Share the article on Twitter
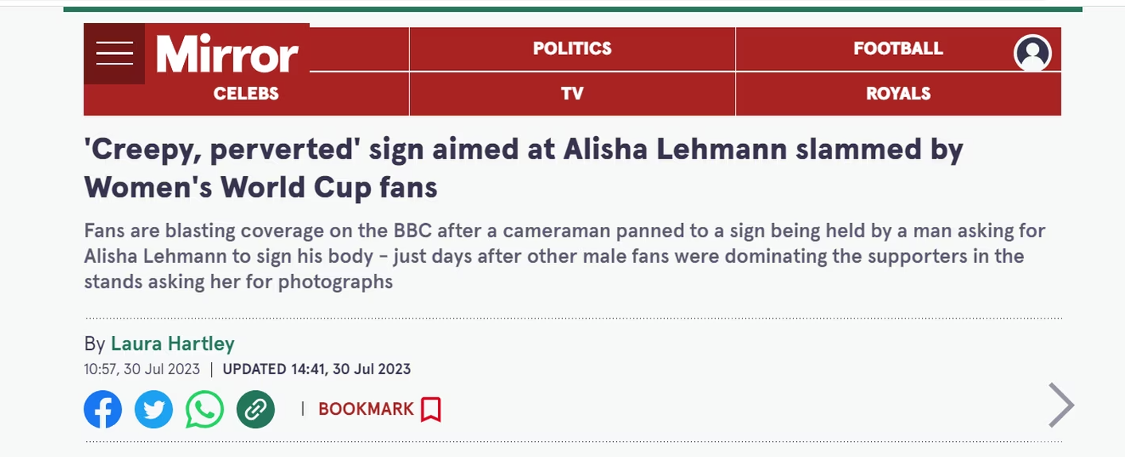Viewport: 1125px width, 457px height. (154, 409)
